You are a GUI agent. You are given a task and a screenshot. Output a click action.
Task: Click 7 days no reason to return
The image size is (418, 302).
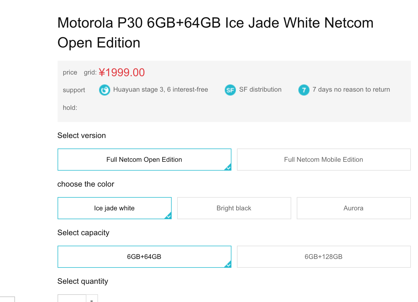click(x=351, y=89)
